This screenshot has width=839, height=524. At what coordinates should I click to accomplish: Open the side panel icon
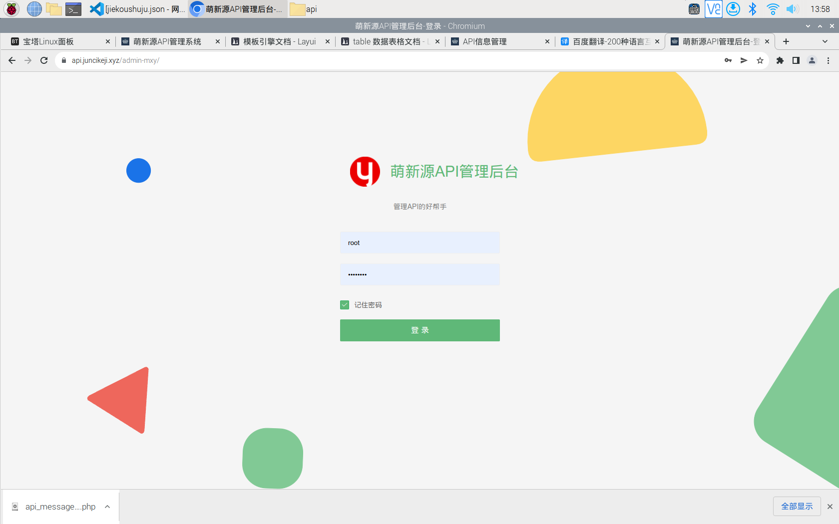[796, 60]
